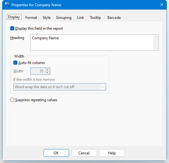Open the Style tab
The width and height of the screenshot is (169, 163).
[46, 17]
